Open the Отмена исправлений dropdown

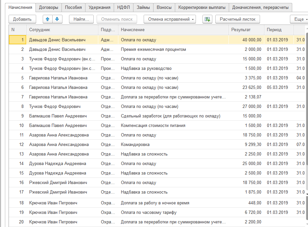(170, 19)
